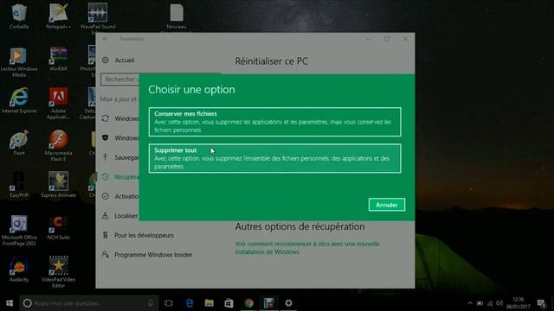Open Express Animate desktop icon

click(x=58, y=185)
